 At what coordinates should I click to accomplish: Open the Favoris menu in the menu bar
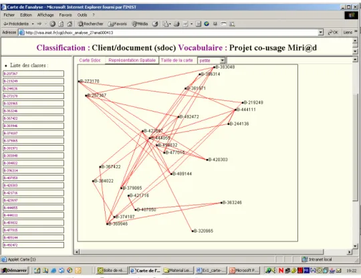66,15
